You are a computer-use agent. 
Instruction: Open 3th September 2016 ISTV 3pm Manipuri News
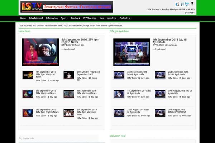pos(87,112)
